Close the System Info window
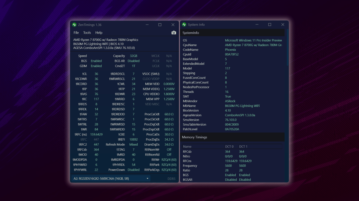Viewport: 359px width, 201px height. (x=283, y=25)
